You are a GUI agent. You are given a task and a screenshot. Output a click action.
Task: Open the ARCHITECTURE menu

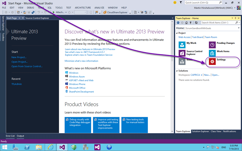(83, 8)
